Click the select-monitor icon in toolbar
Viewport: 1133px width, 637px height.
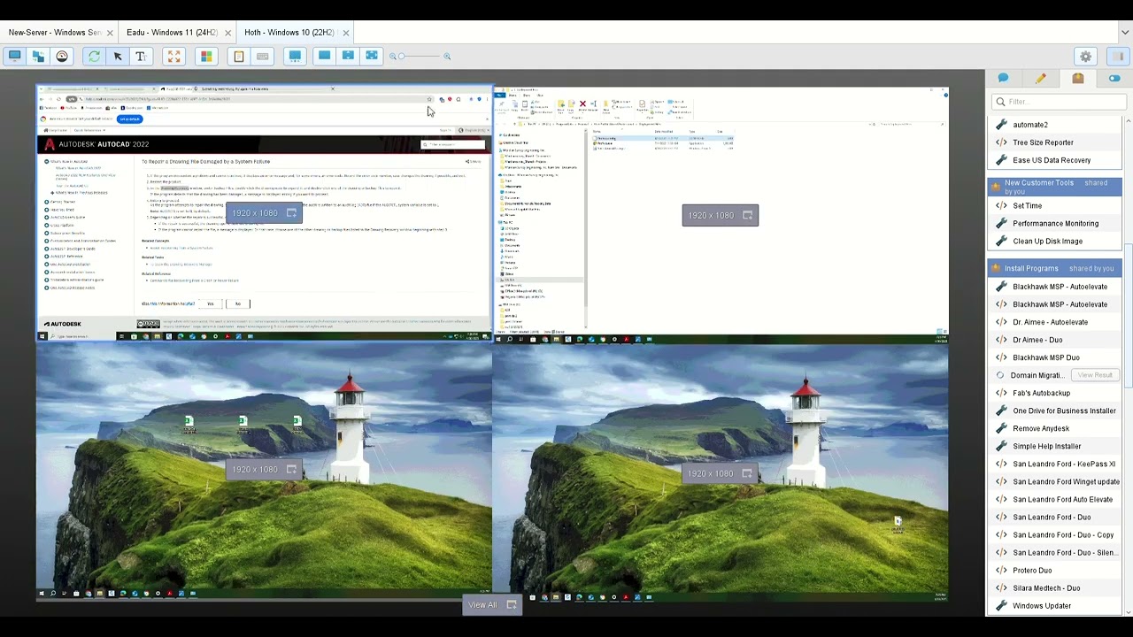point(295,56)
